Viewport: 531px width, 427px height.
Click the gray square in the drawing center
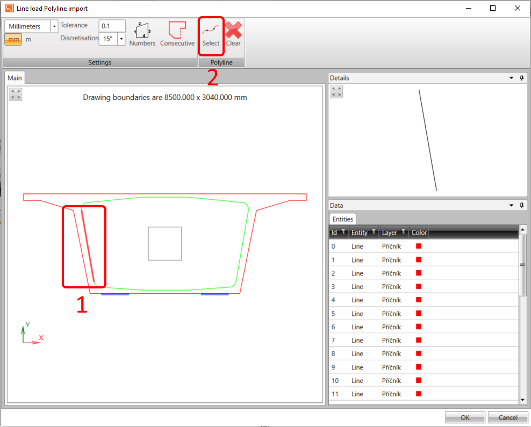165,244
